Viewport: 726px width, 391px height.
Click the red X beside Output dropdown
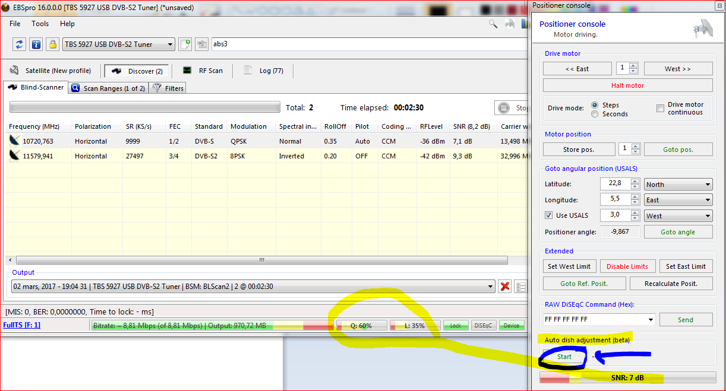(x=505, y=287)
